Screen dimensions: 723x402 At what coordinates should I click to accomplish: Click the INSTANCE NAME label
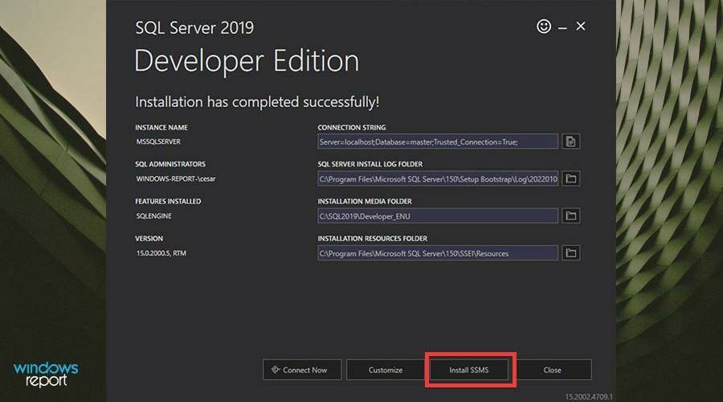tap(161, 127)
